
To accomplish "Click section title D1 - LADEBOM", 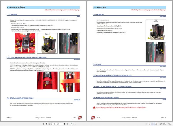I will [98, 14].
